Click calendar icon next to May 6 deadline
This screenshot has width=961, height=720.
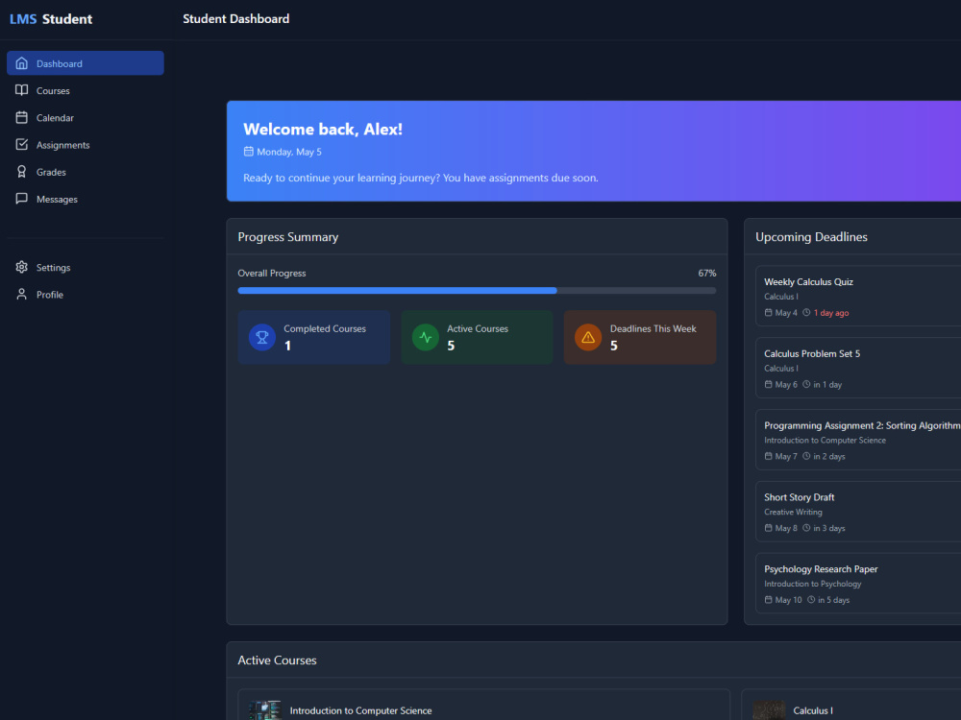(x=768, y=385)
